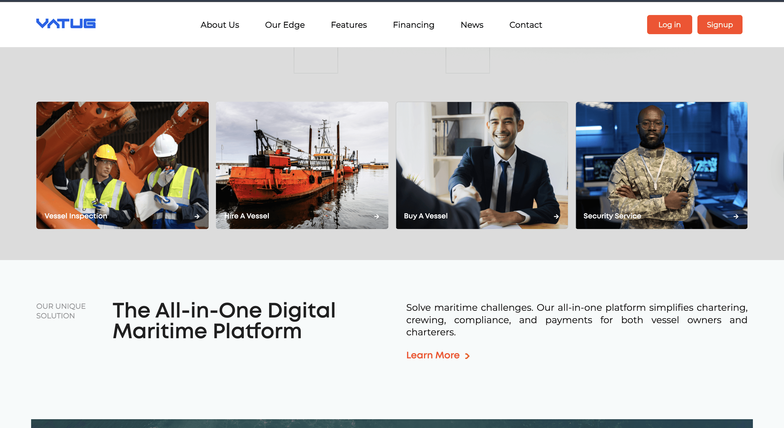
Task: Open the Security Service image card
Action: (x=661, y=158)
